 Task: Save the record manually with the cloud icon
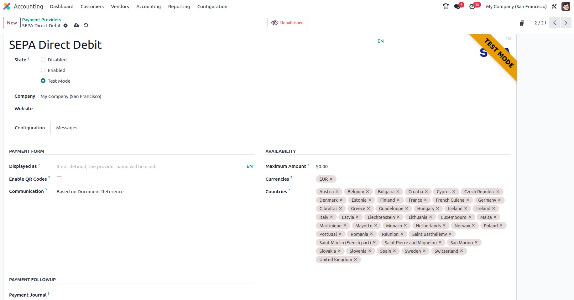pos(76,25)
